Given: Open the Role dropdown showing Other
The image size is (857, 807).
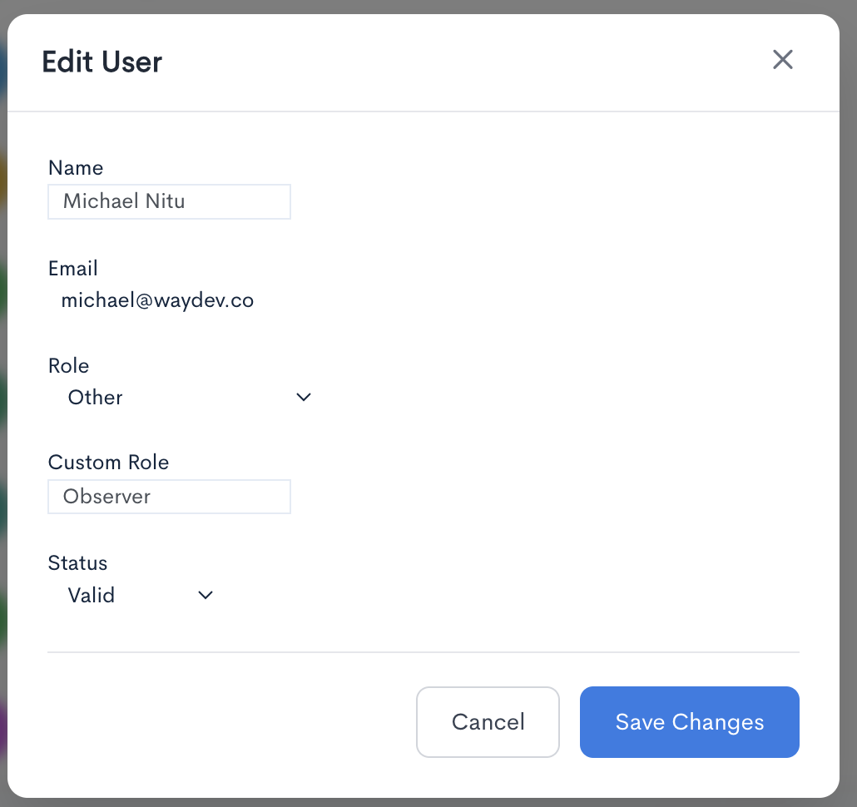Looking at the screenshot, I should [x=183, y=398].
